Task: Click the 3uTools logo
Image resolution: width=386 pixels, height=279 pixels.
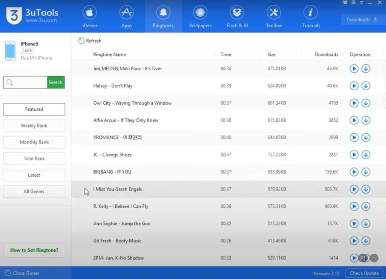Action: click(x=32, y=16)
